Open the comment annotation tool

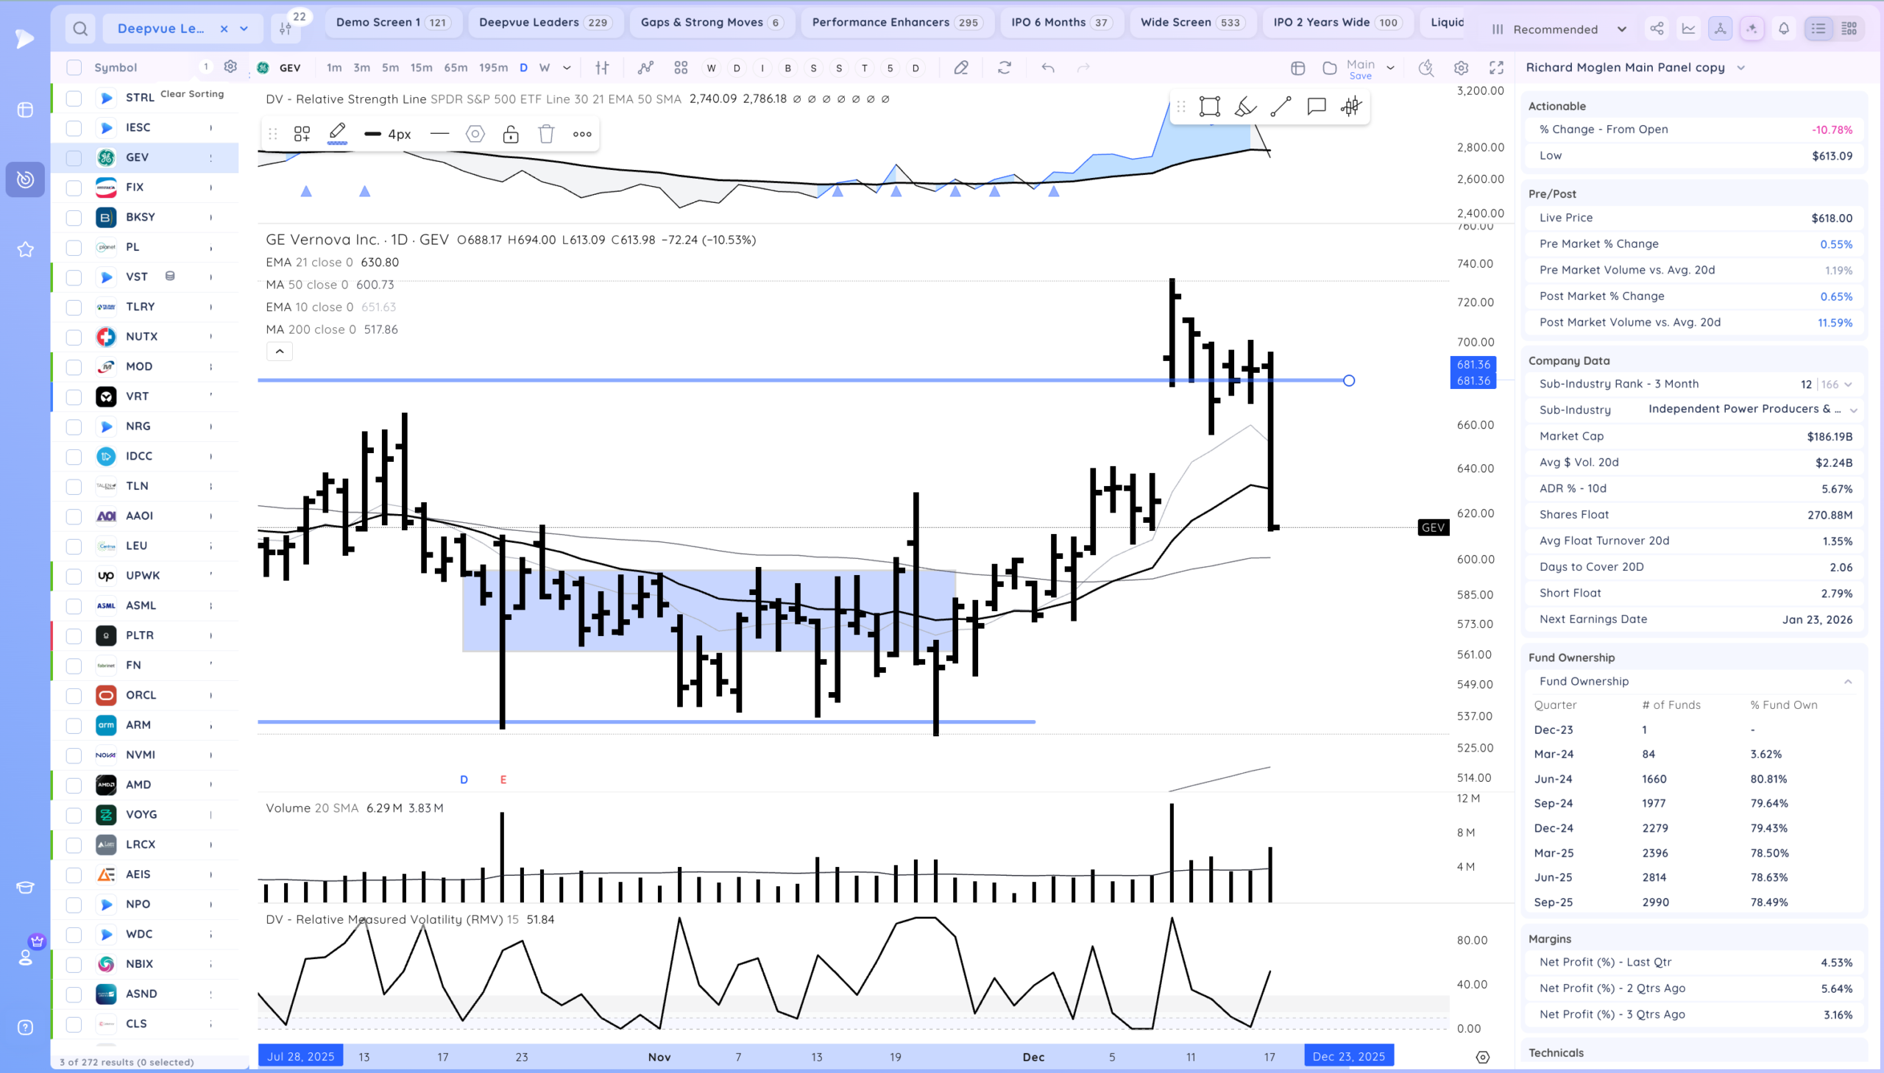point(1316,107)
